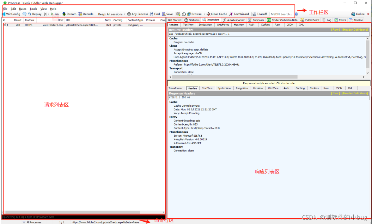
Task: Launch Browse with IE icon
Action: [194, 14]
